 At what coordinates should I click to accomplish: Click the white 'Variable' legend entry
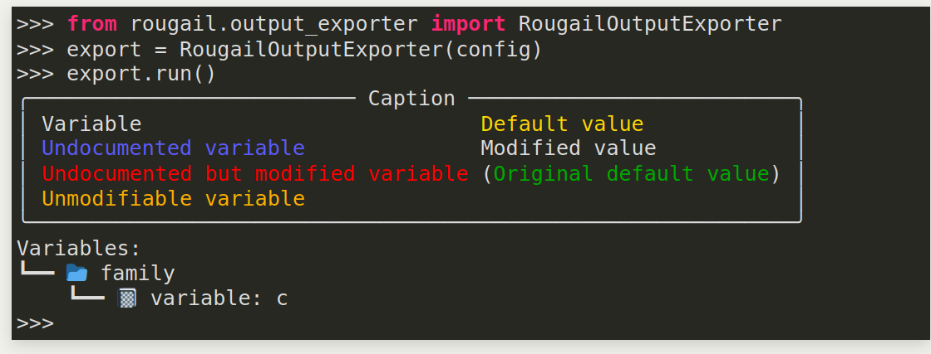(91, 124)
